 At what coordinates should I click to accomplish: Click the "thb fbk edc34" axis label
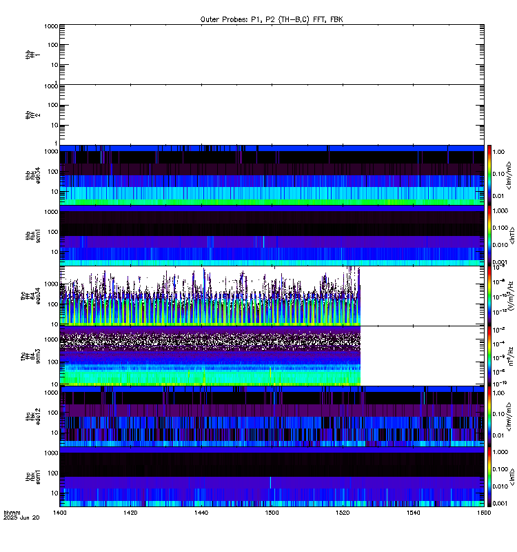(32, 175)
